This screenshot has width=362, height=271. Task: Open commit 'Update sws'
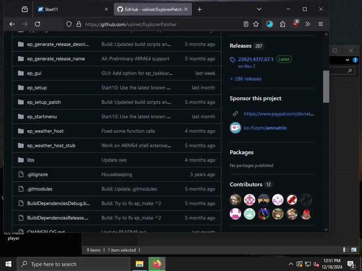[114, 160]
